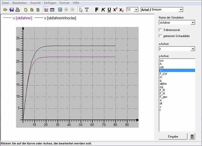Select F_H in the y-Achse list

pos(177,94)
